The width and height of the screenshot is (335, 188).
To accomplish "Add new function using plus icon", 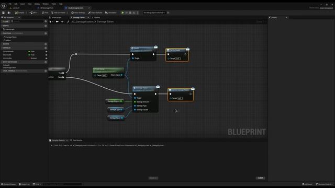I will point(46,33).
